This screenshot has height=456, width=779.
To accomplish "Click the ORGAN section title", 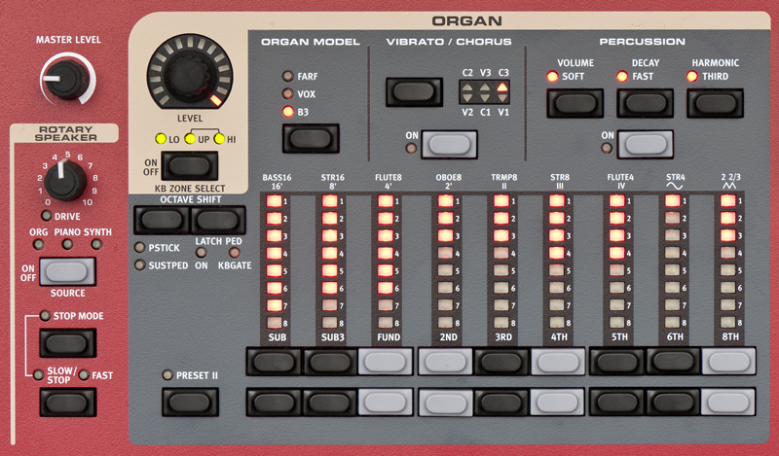I will pyautogui.click(x=466, y=20).
